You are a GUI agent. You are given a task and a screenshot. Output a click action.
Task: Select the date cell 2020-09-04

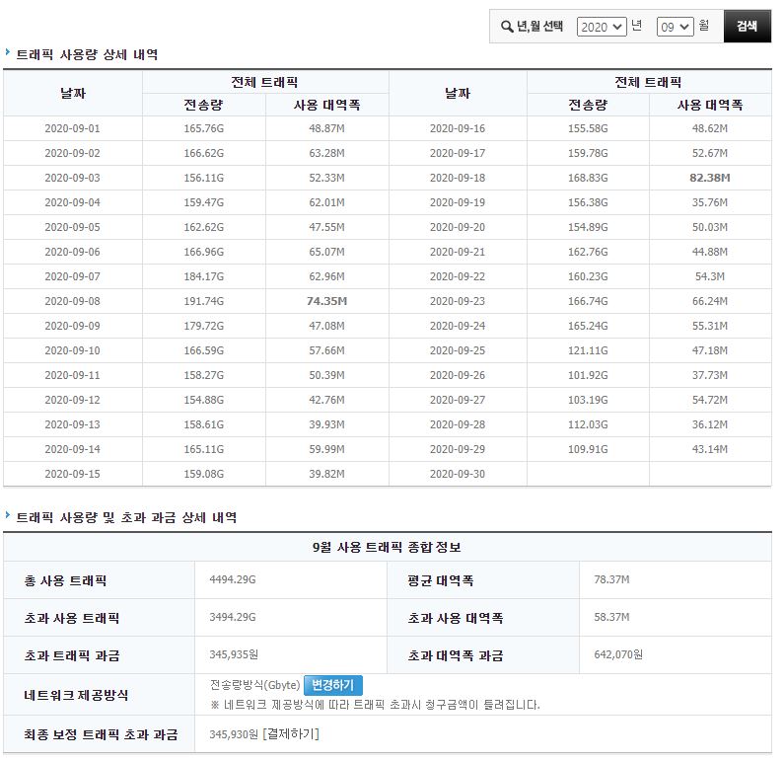point(73,202)
